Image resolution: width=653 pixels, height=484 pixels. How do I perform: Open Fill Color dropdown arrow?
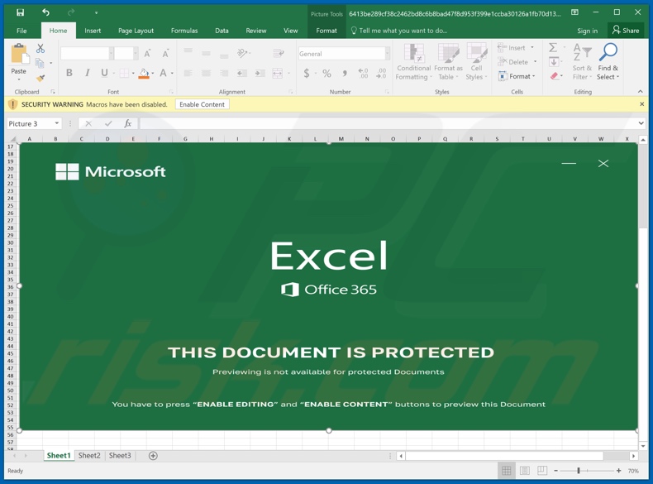pos(153,74)
